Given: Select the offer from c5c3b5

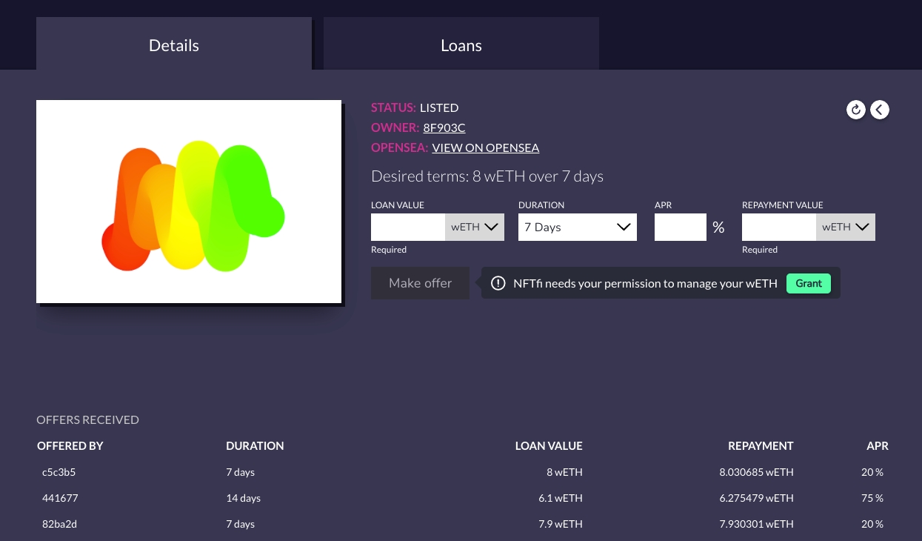Looking at the screenshot, I should 59,472.
